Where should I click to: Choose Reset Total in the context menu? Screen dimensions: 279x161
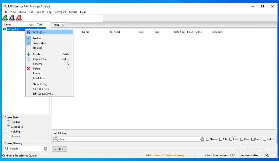[x=50, y=78]
